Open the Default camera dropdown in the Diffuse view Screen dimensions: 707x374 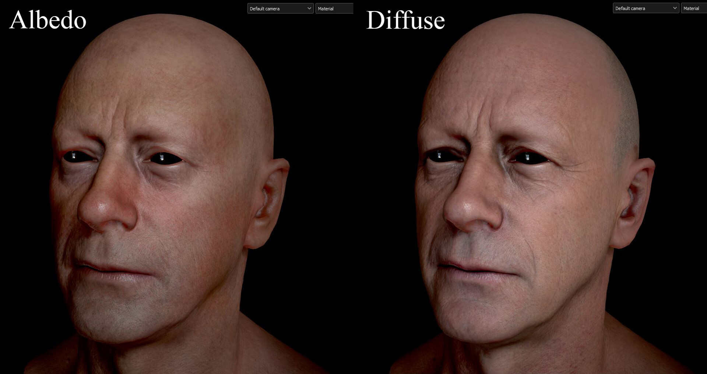[x=645, y=8]
